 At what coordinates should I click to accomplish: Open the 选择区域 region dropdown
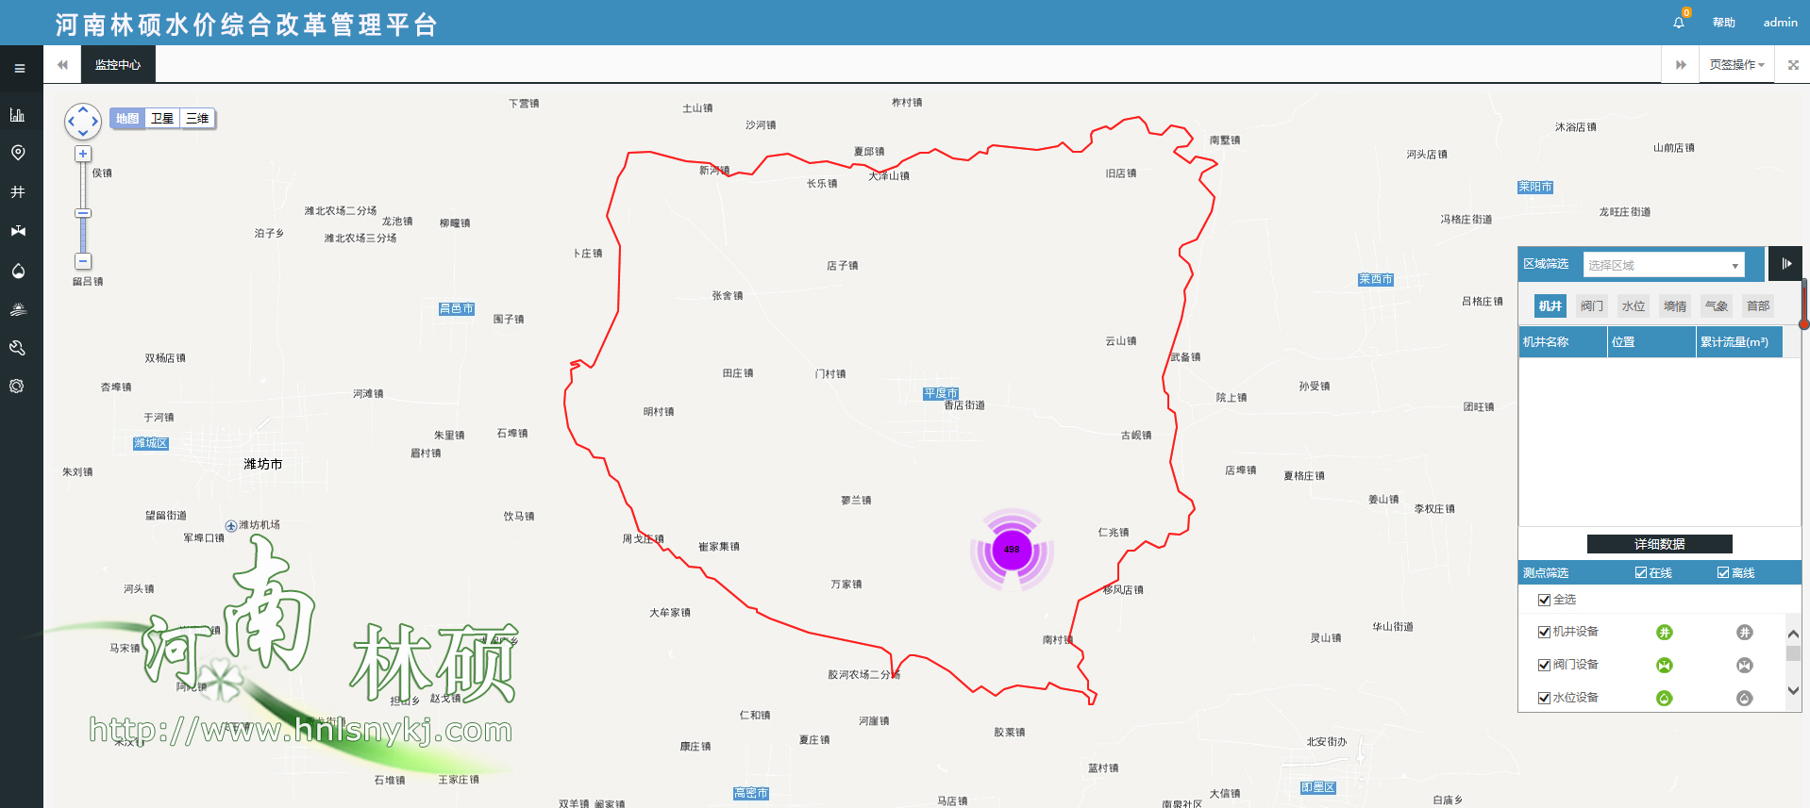pyautogui.click(x=1663, y=265)
